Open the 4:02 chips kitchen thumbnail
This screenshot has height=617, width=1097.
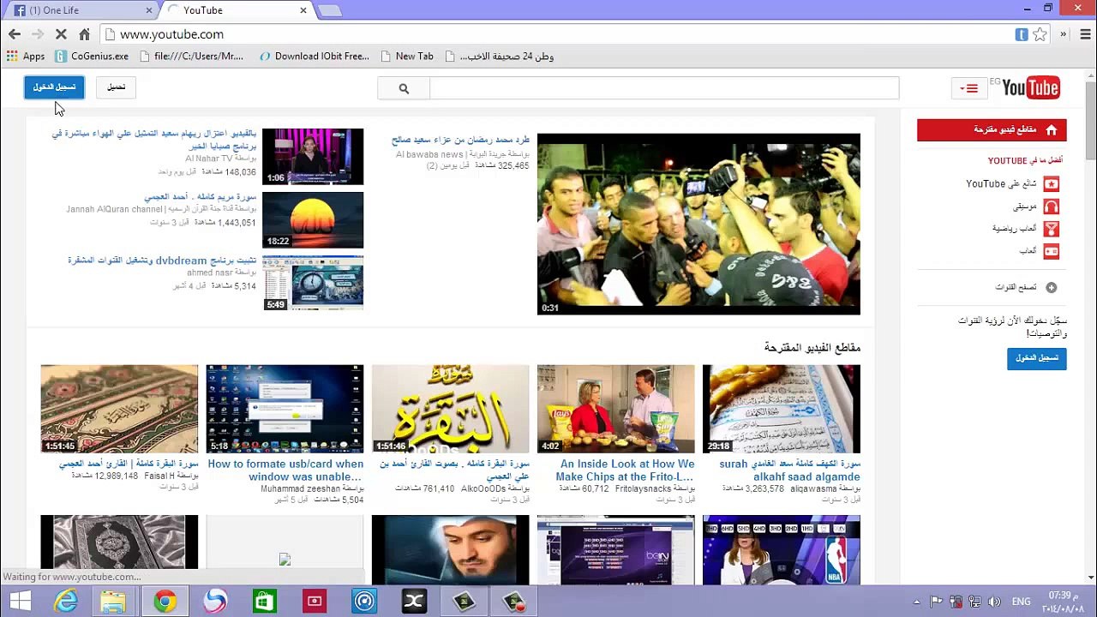616,409
